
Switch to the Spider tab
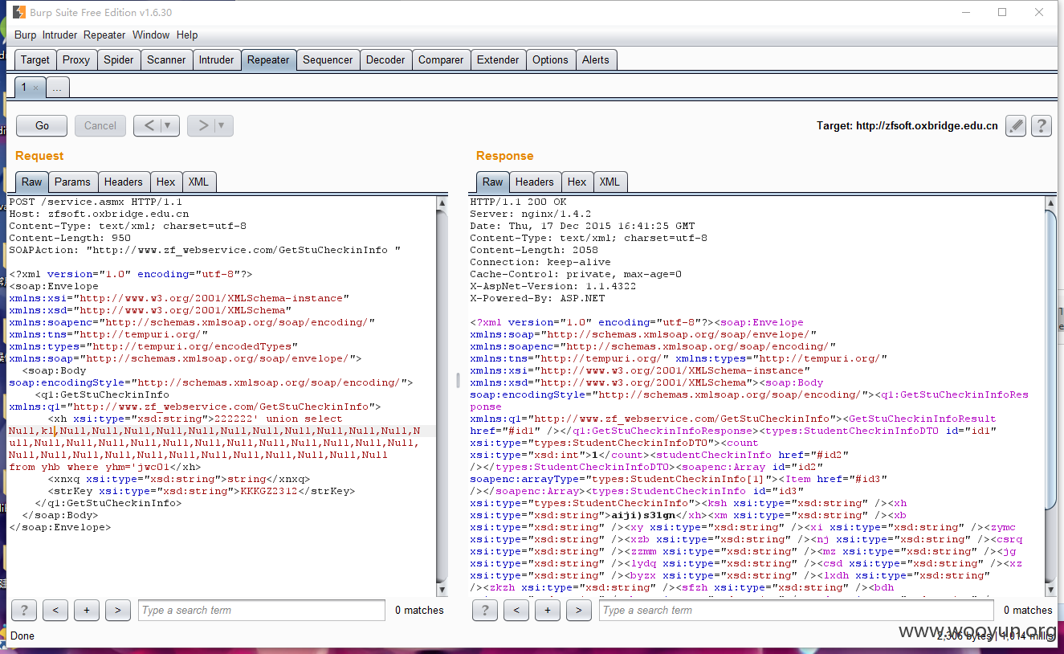point(119,59)
